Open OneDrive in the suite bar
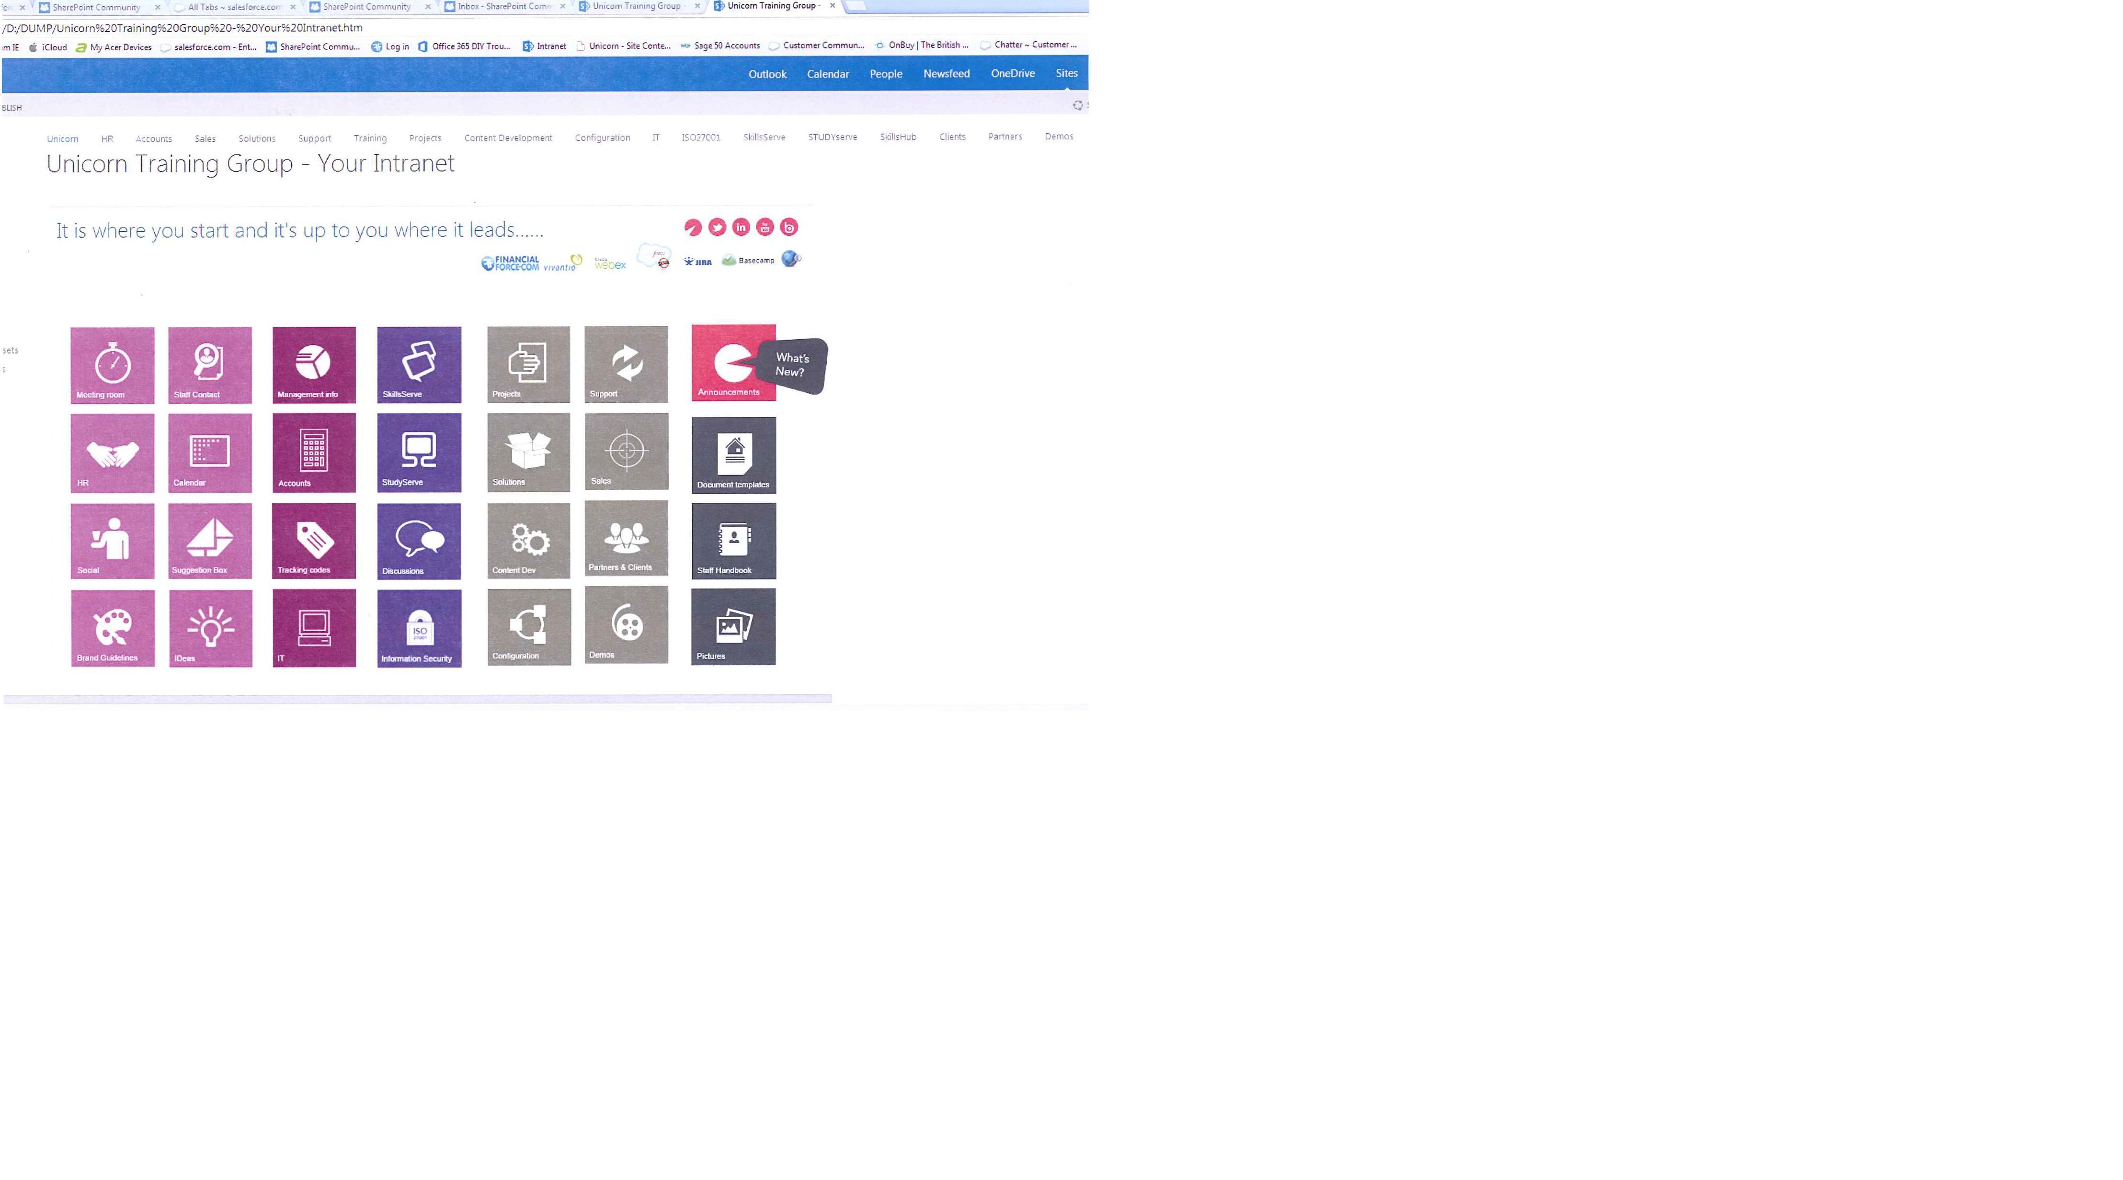The image size is (2123, 1180). coord(1013,73)
